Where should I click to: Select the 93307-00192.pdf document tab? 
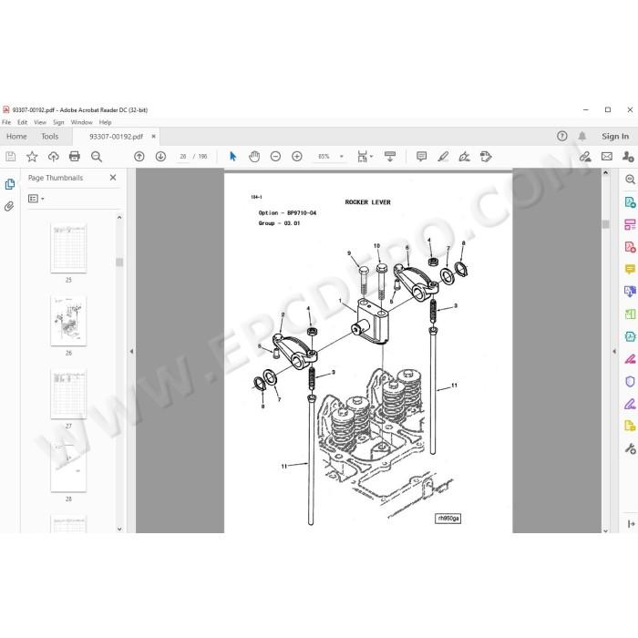(116, 137)
